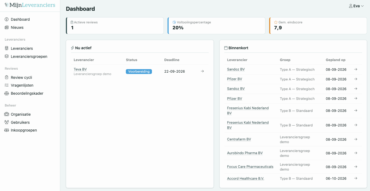The image size is (370, 191).
Task: Click the Nieuws newspaper icon
Action: click(7, 27)
